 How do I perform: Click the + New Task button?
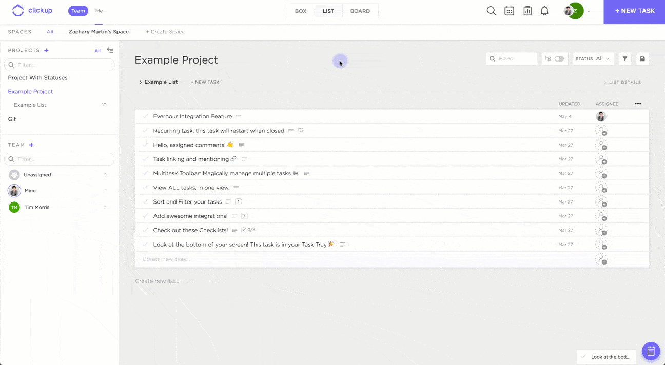(635, 11)
